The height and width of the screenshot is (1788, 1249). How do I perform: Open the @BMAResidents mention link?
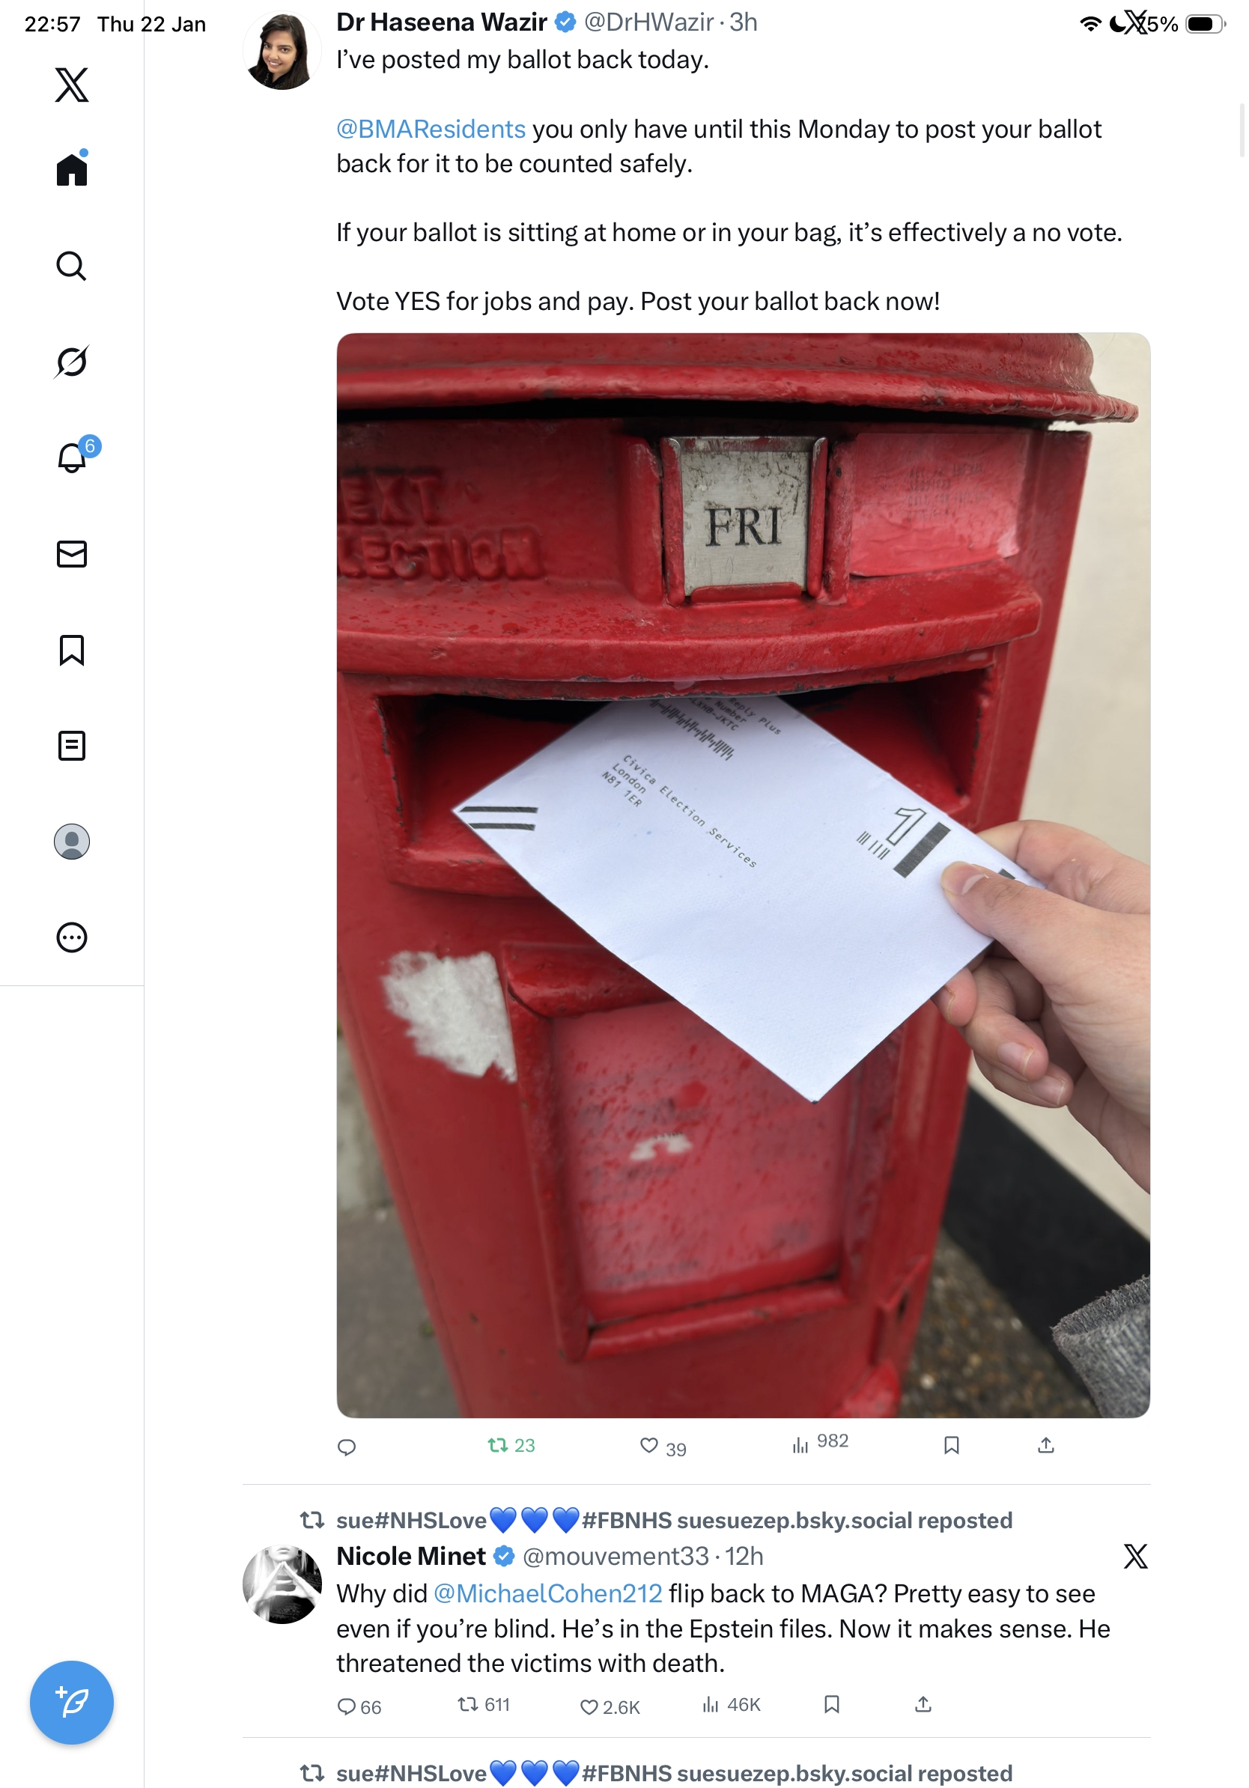tap(431, 129)
